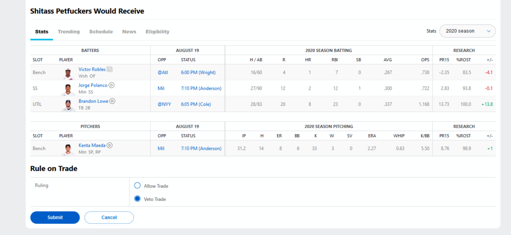The image size is (511, 235).
Task: Select the Veto Trade radio button
Action: tap(137, 199)
